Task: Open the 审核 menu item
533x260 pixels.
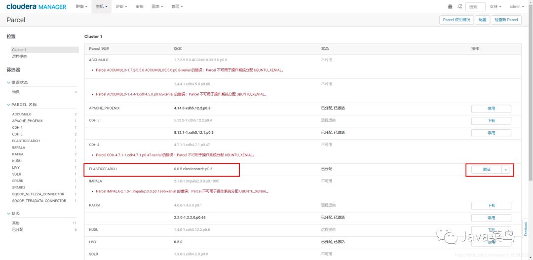Action: [139, 6]
